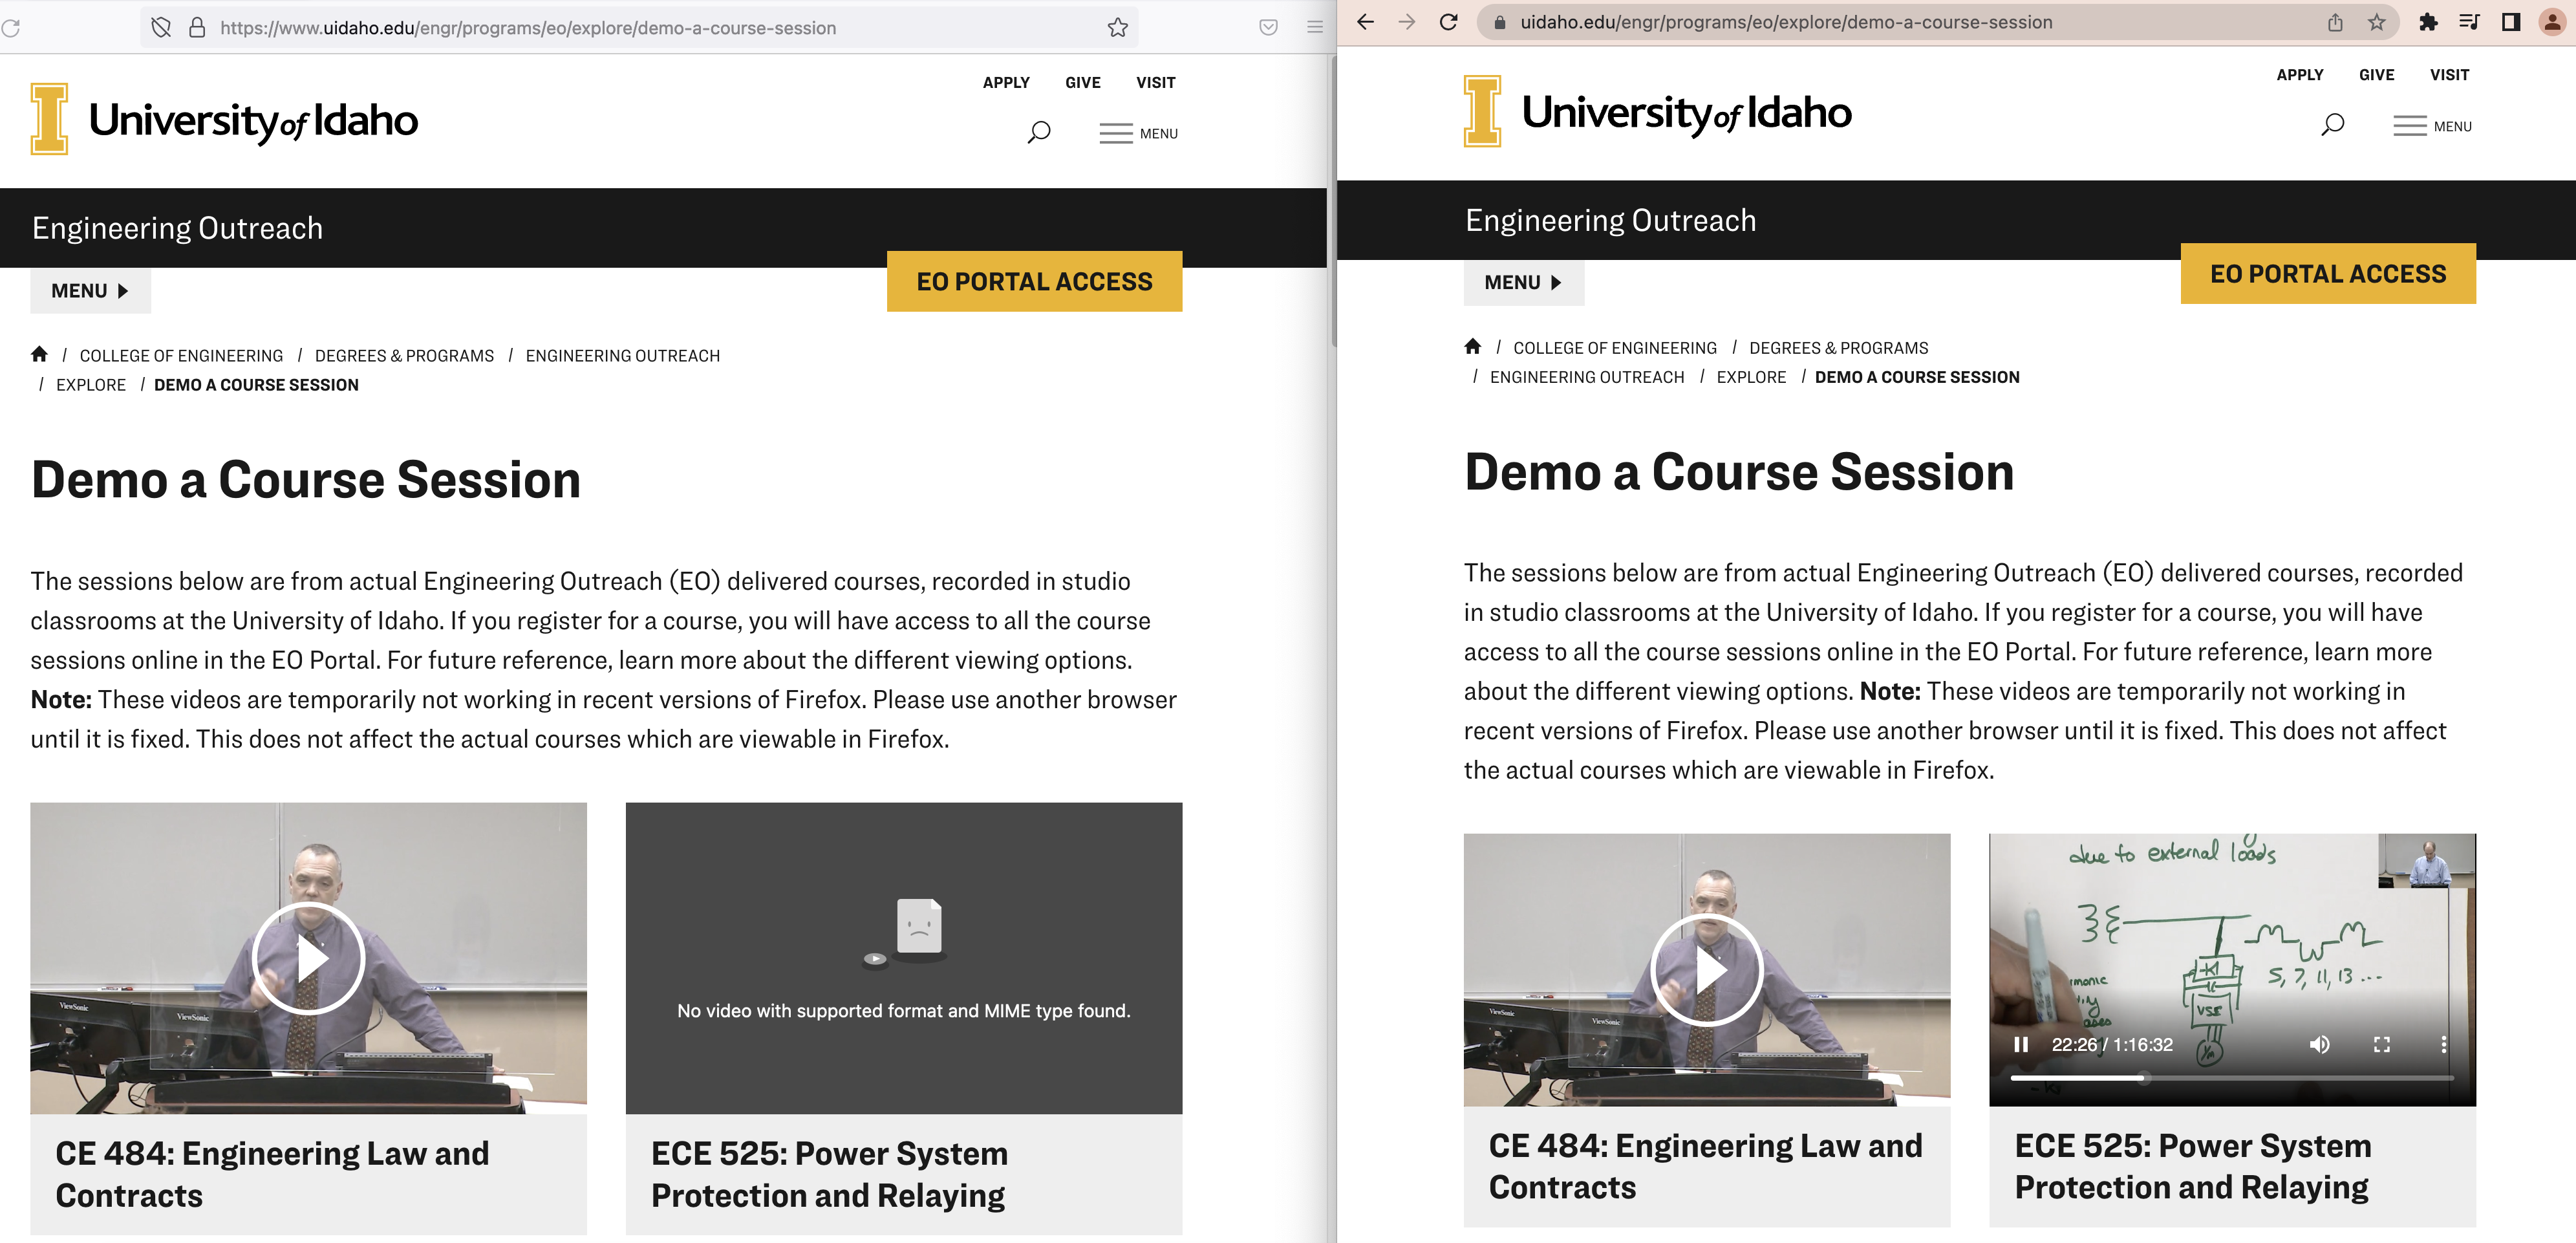Click the search magnifier icon in Firefox page
2576x1243 pixels.
(x=1038, y=132)
